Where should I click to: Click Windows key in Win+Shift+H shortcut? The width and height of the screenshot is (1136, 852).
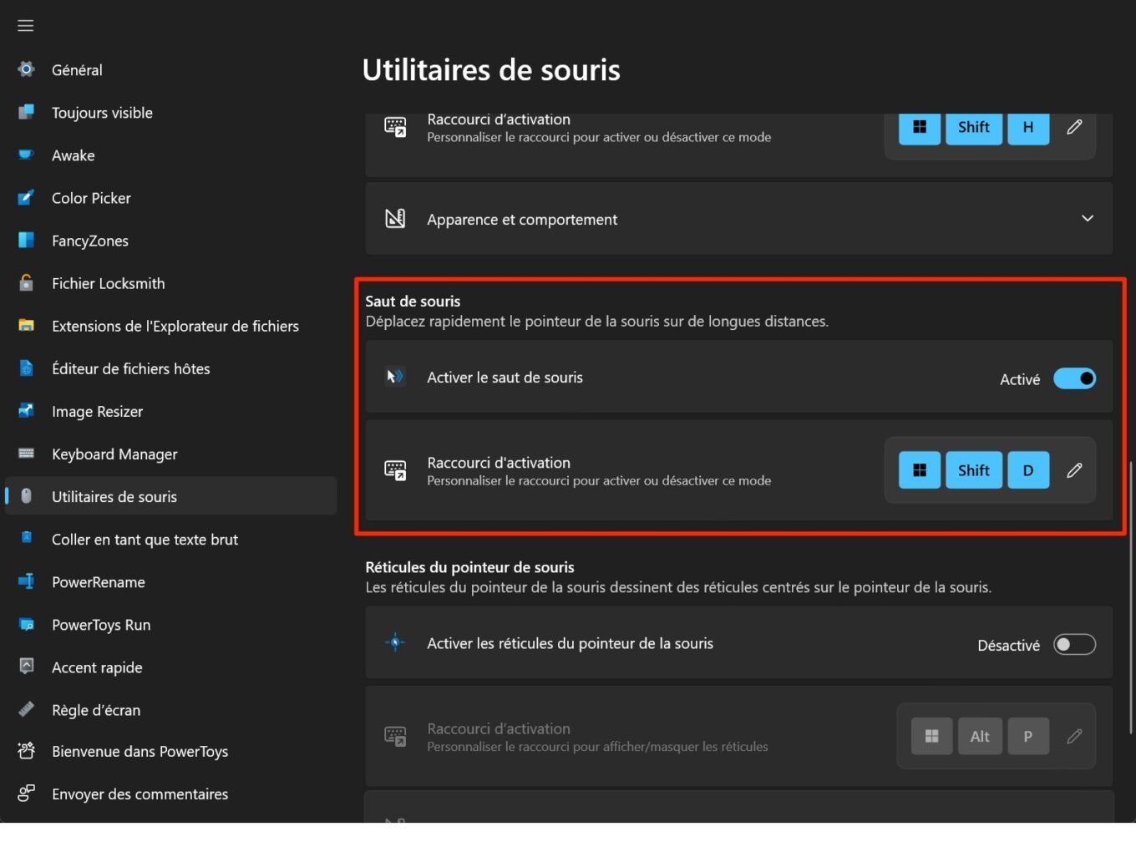click(920, 127)
